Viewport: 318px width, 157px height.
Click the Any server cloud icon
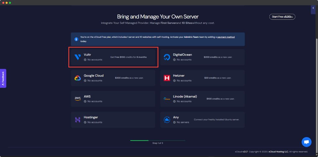pyautogui.click(x=167, y=120)
